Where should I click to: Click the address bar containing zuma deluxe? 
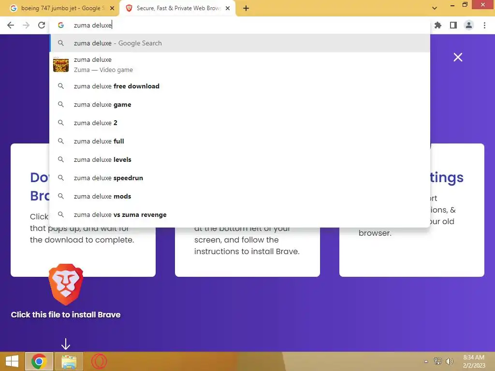(240, 25)
